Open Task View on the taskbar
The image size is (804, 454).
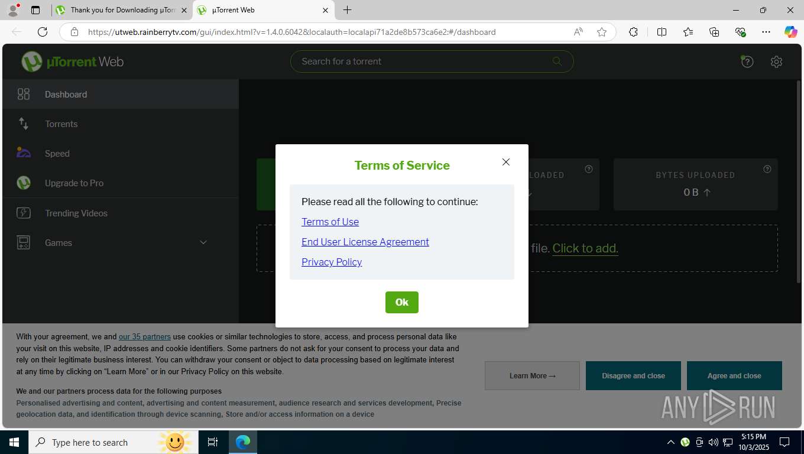213,442
